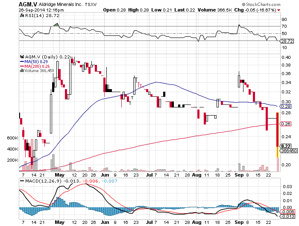Image resolution: width=299 pixels, height=226 pixels.
Task: Click the Volume 366.5K header value
Action: [x=215, y=10]
